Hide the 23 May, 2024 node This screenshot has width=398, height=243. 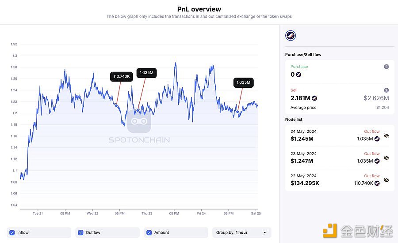[x=386, y=158]
